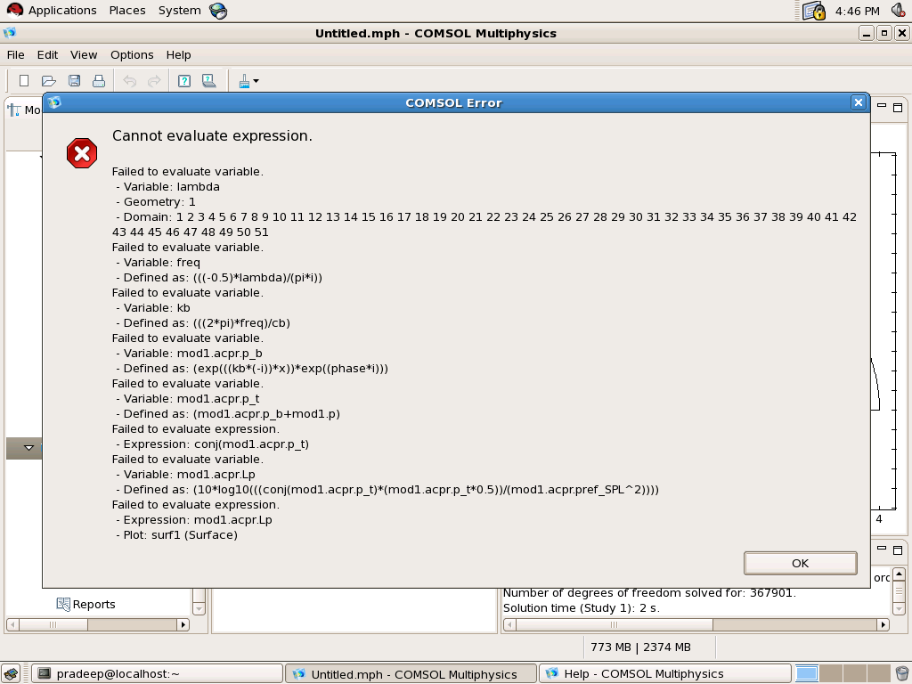This screenshot has width=912, height=684.
Task: Minimize the messages panel
Action: 882,548
